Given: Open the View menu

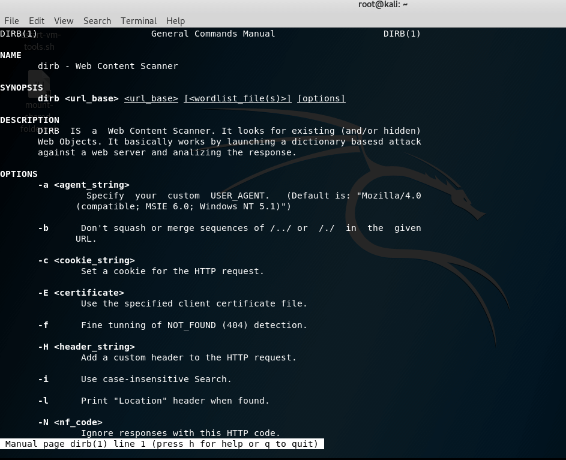Looking at the screenshot, I should point(64,20).
